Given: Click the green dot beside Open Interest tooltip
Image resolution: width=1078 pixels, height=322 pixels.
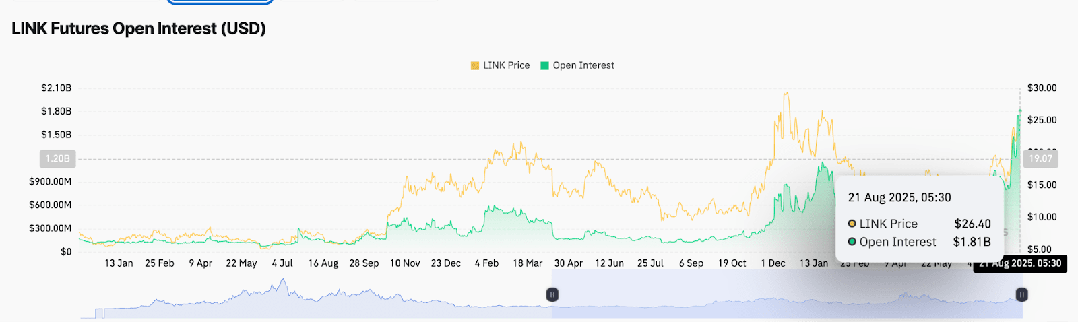Looking at the screenshot, I should [x=852, y=242].
